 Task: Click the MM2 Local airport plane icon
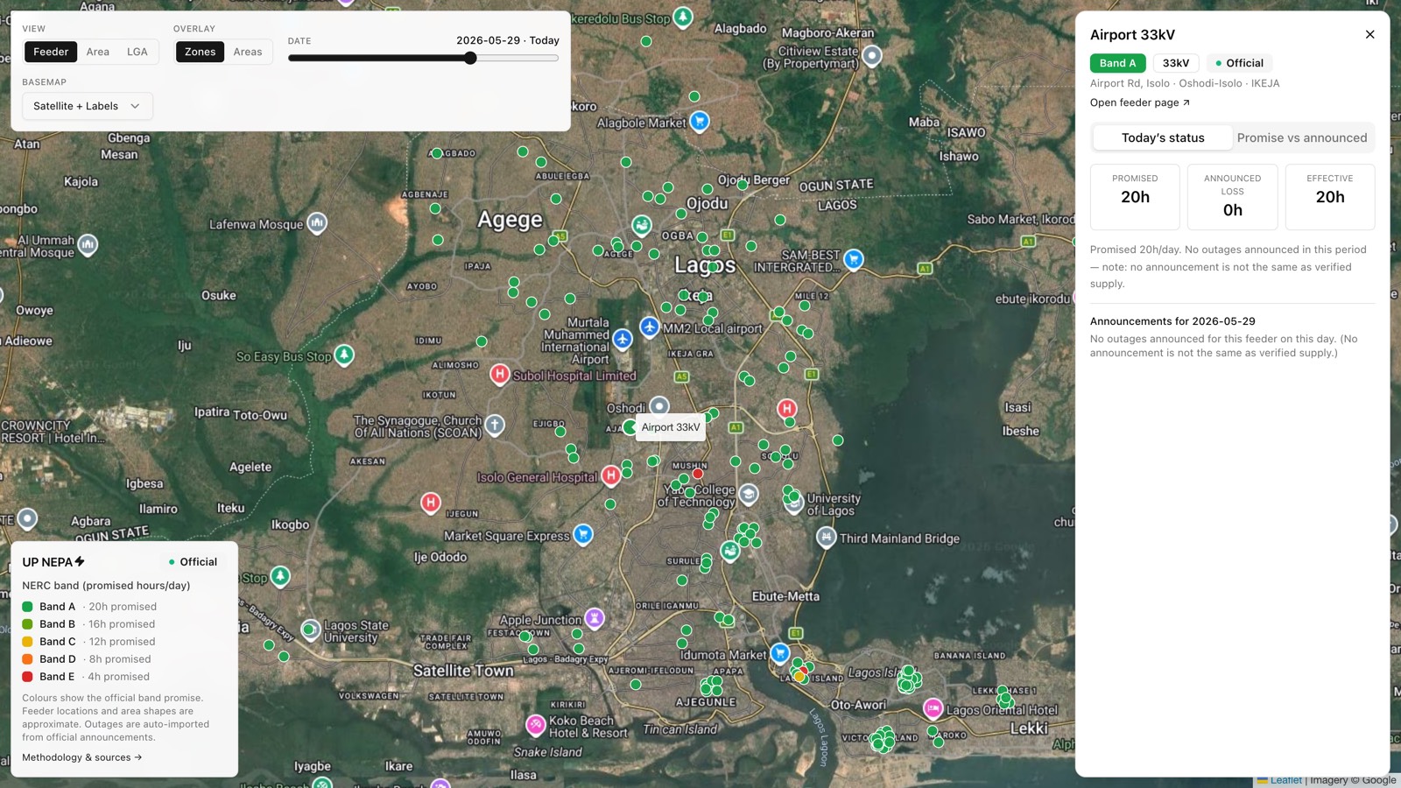point(649,327)
